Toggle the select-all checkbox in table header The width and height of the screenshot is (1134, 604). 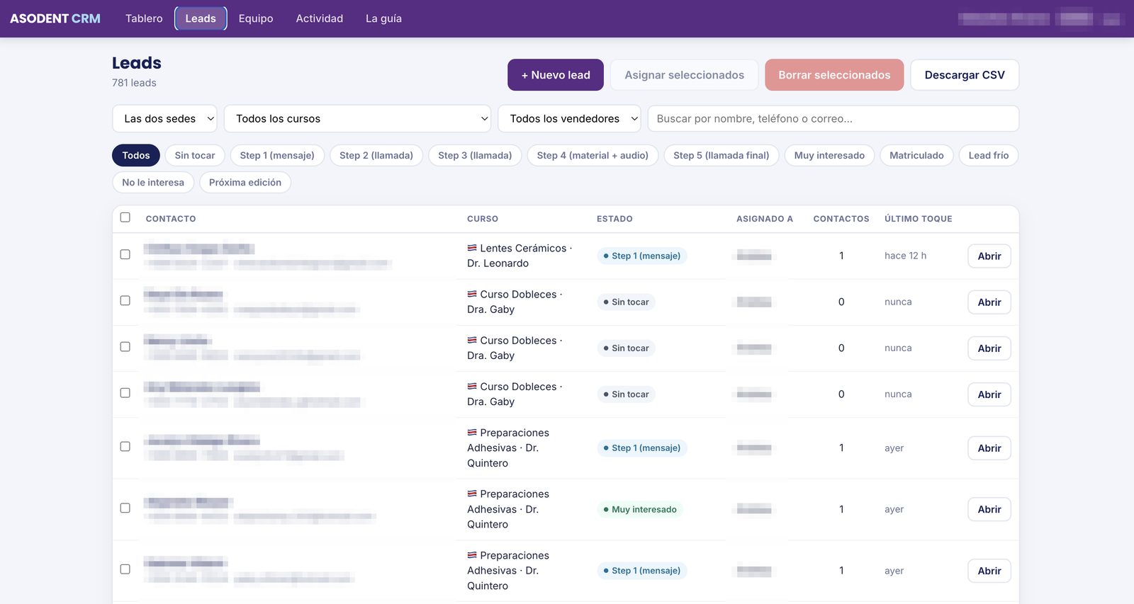[x=125, y=217]
